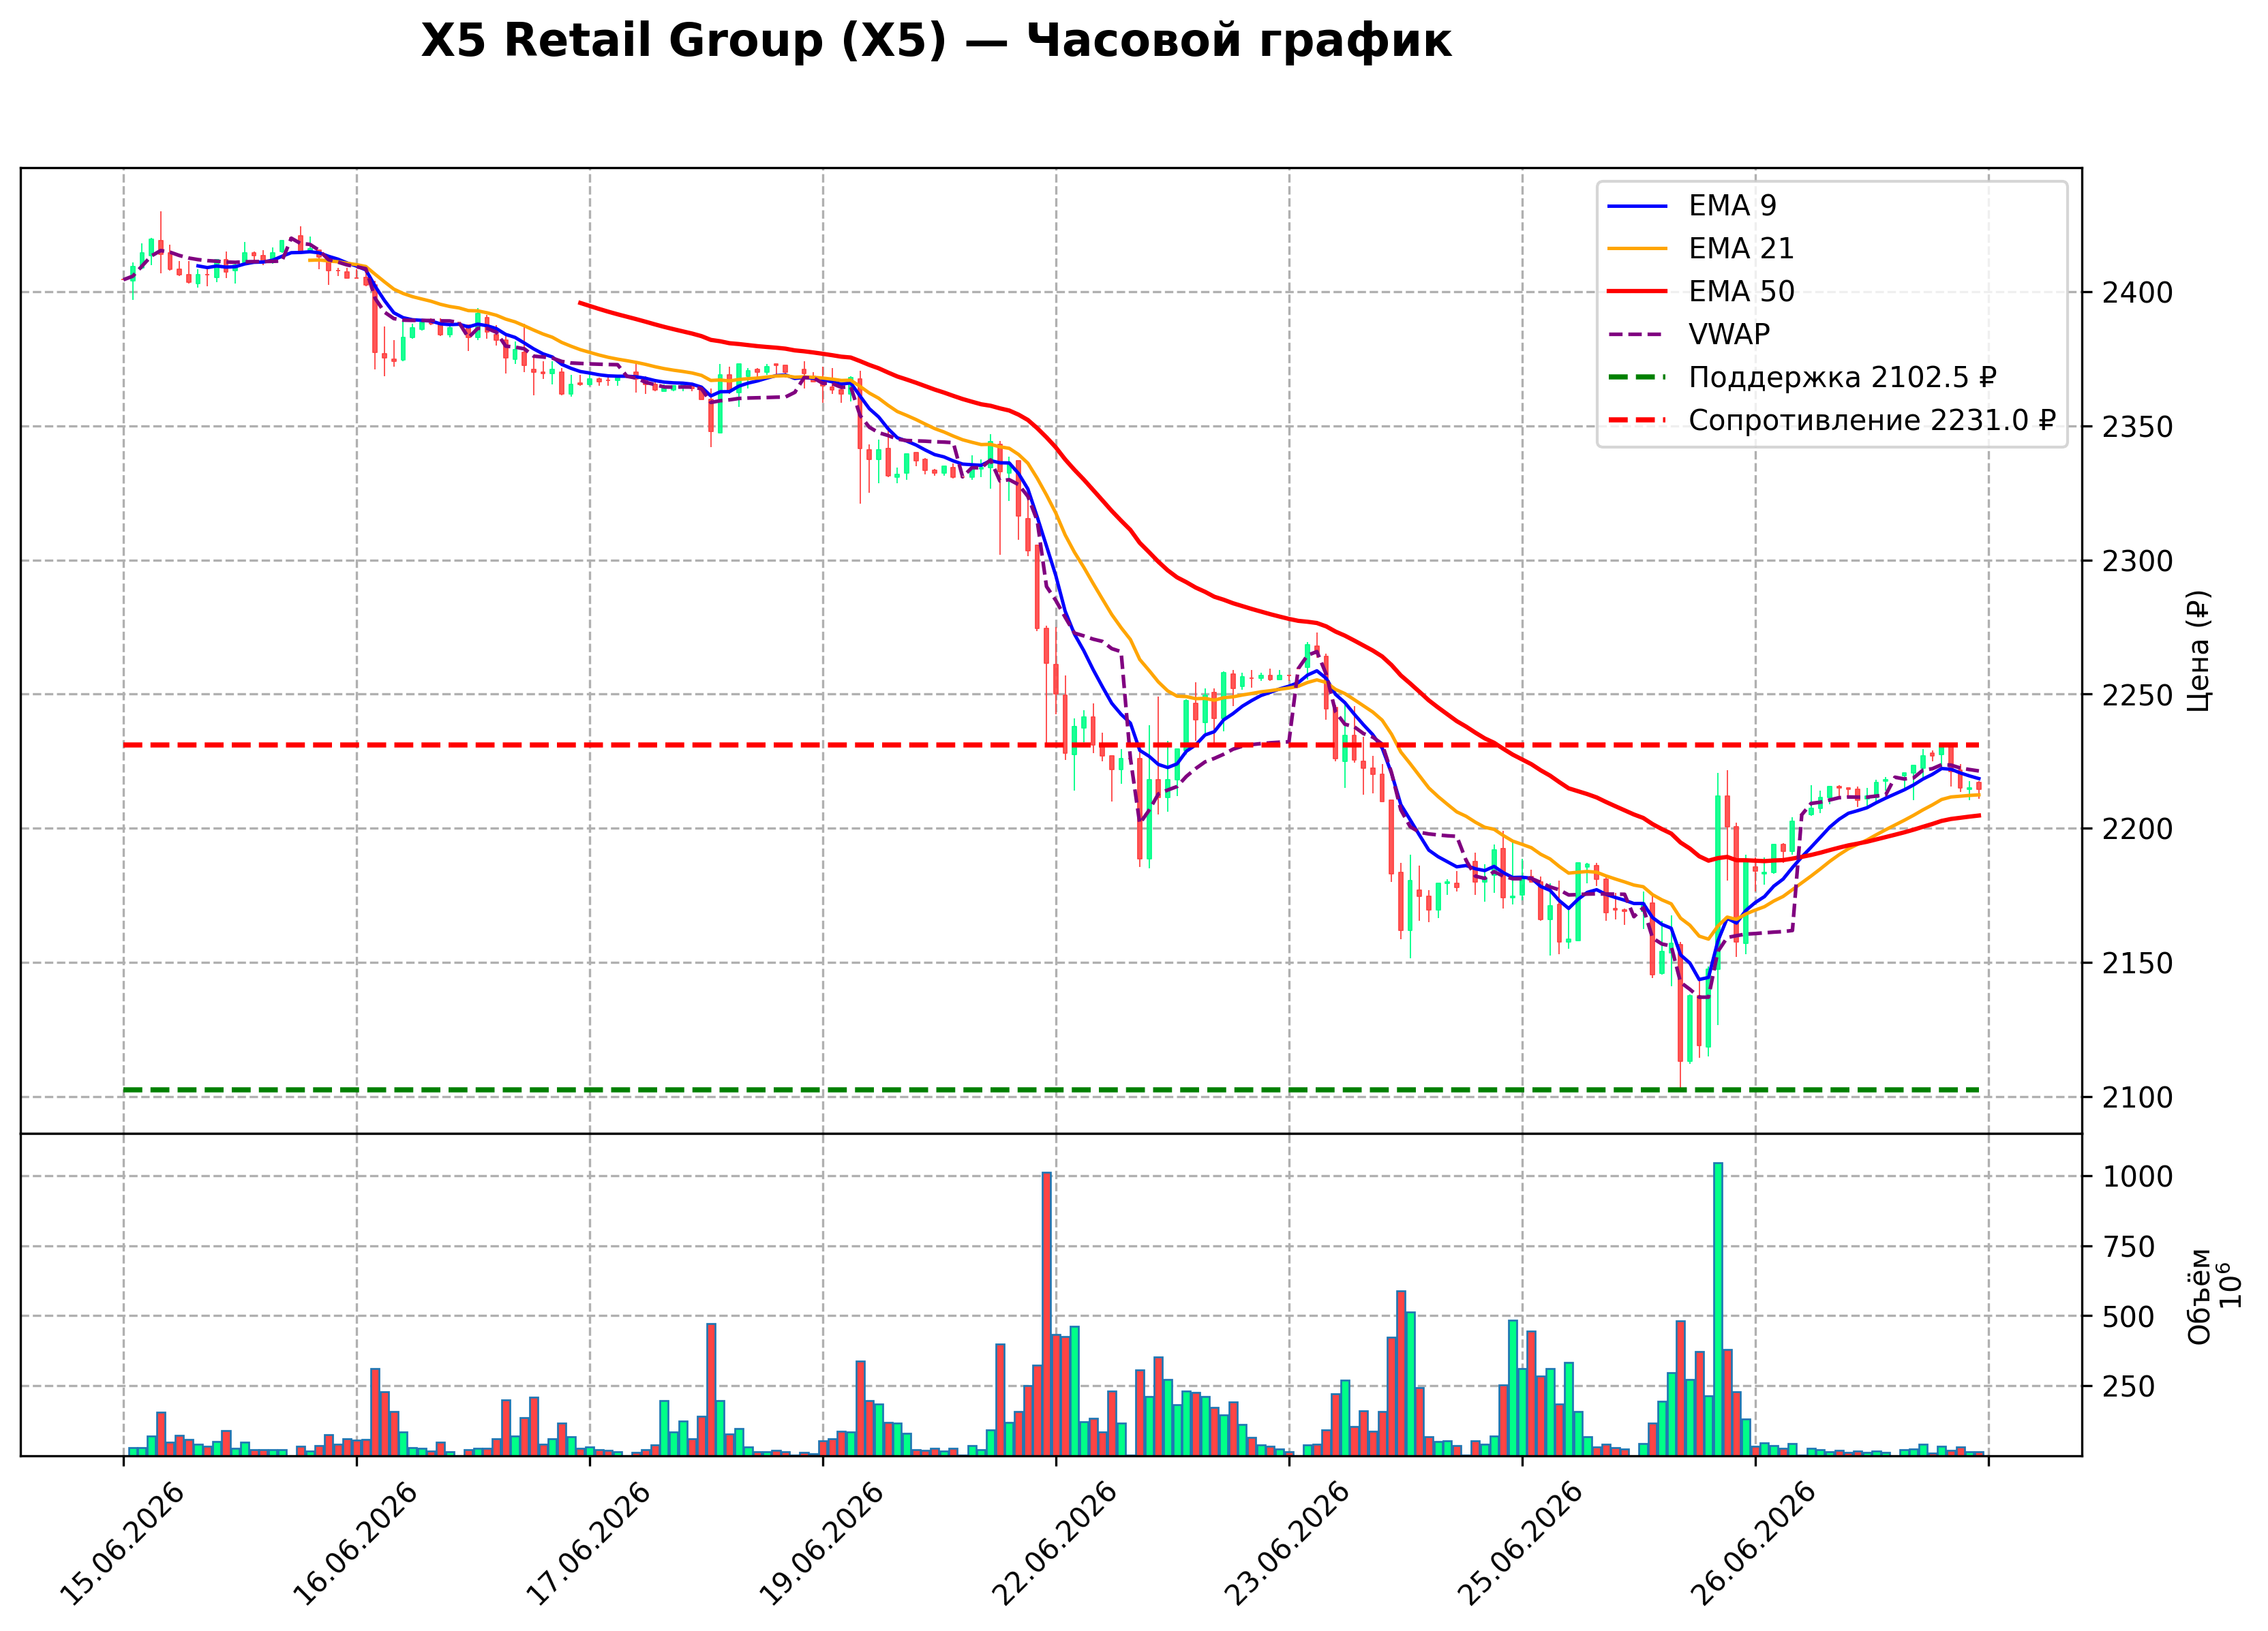This screenshot has height=1631, width=2268.
Task: Click the 25.06.2026 date label
Action: click(x=1520, y=1545)
